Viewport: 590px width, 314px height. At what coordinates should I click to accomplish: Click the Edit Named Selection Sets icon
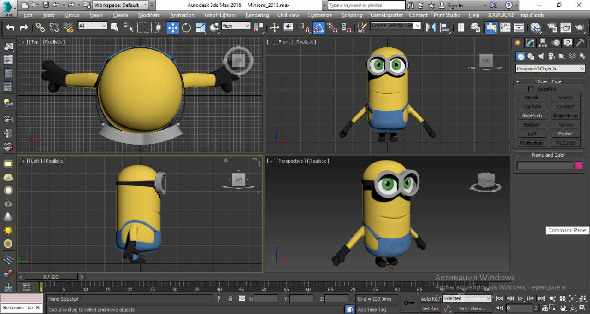point(362,27)
